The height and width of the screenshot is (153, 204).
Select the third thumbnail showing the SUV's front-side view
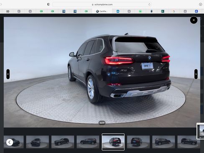tap(63, 142)
